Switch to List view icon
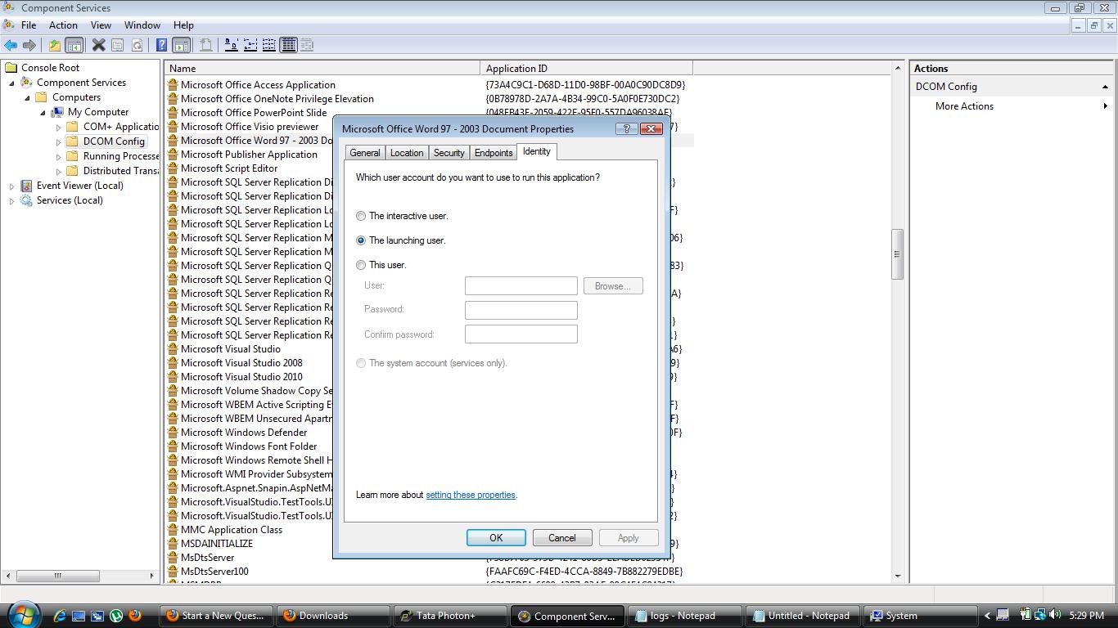 (269, 46)
